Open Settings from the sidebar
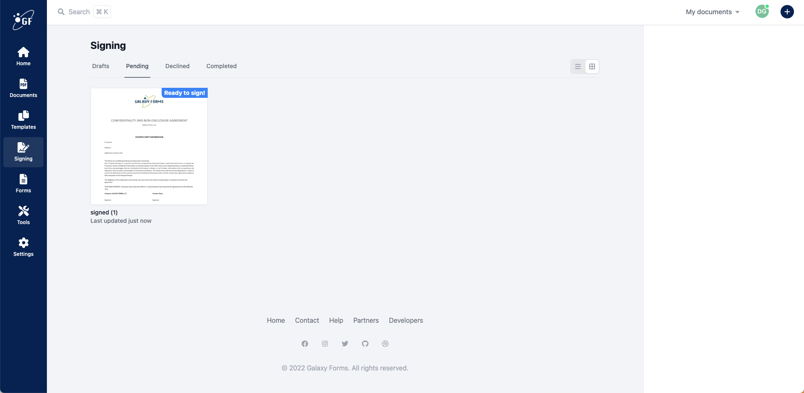Screen dimensions: 804x393 point(23,247)
